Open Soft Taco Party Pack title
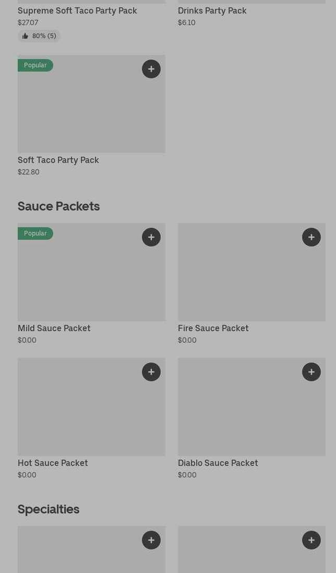 [58, 160]
